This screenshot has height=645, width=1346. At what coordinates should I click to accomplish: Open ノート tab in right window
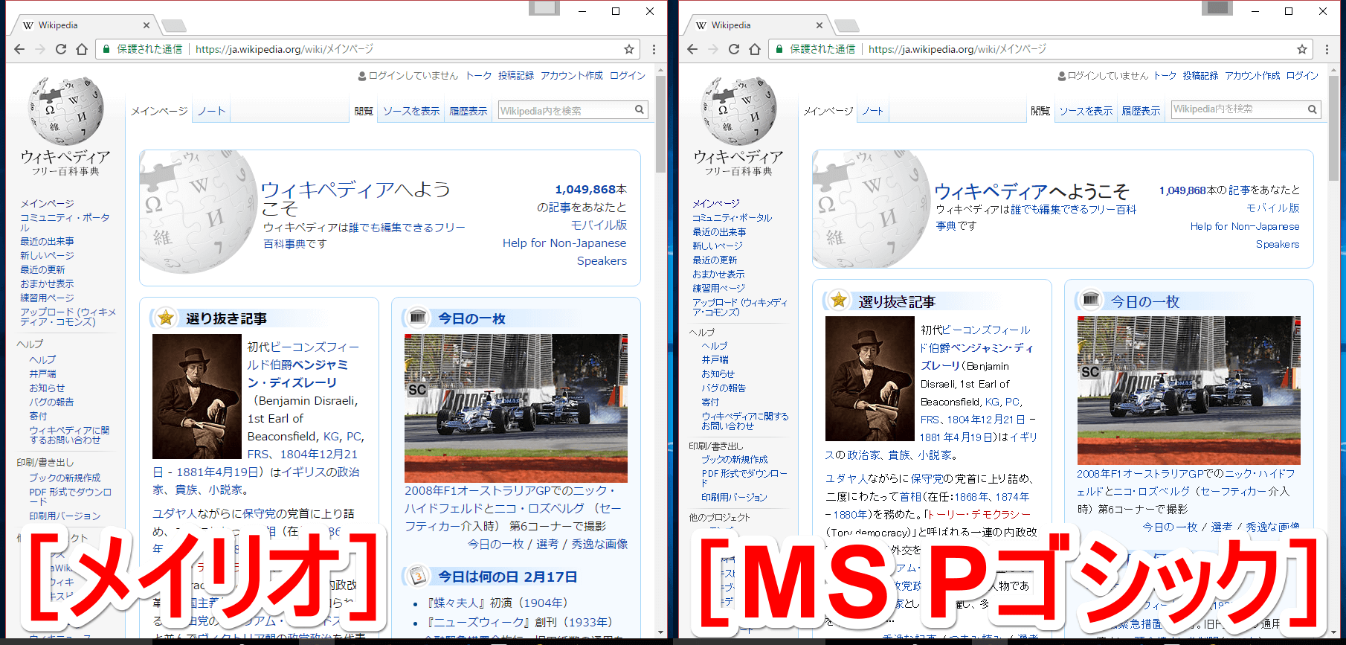click(873, 112)
